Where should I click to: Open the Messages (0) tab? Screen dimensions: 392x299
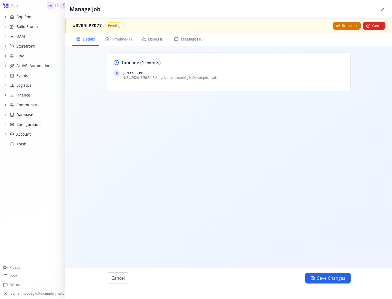189,39
